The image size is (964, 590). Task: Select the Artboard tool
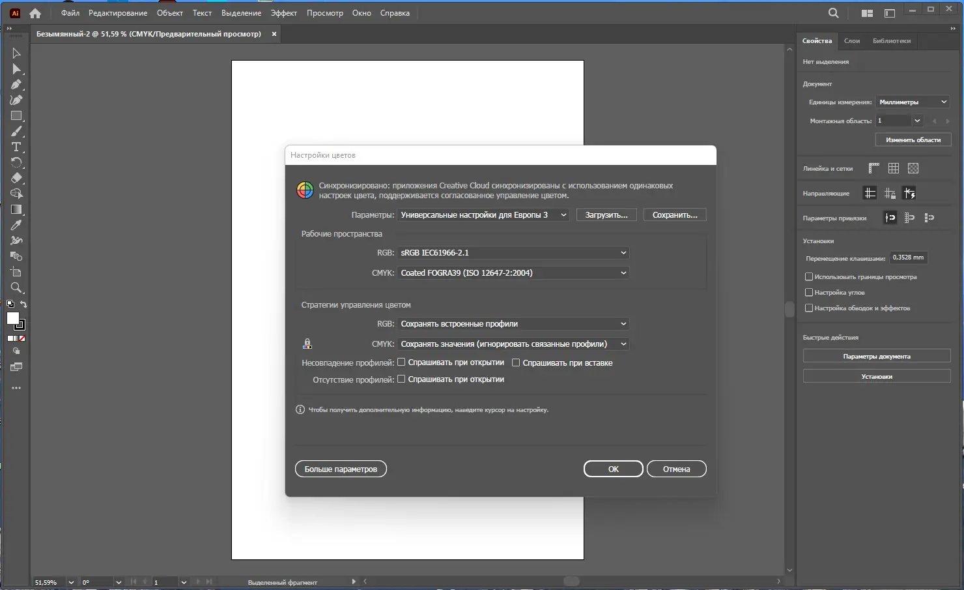[x=16, y=272]
